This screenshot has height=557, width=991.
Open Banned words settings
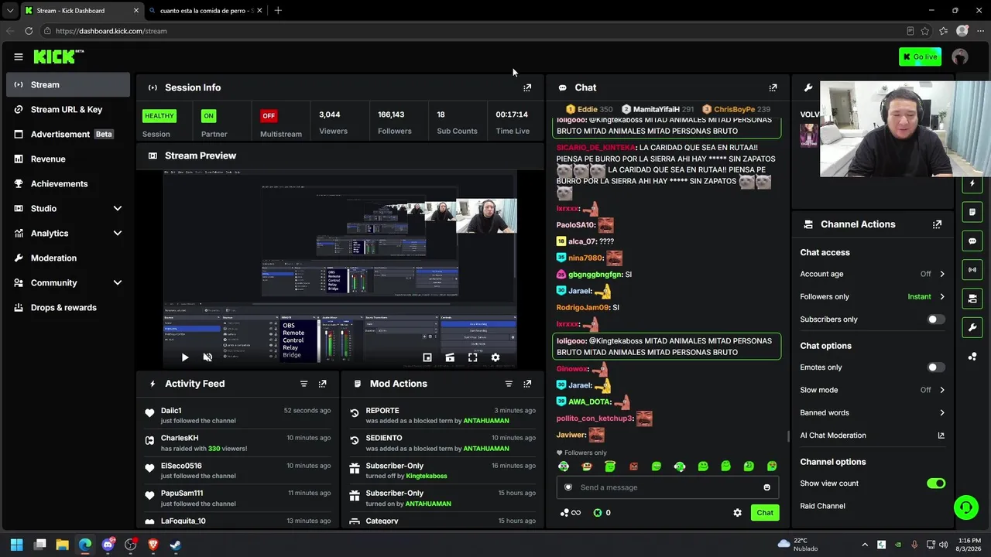[873, 412]
